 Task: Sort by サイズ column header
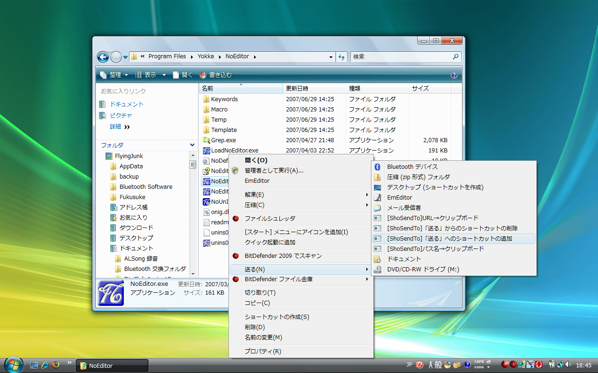click(x=430, y=89)
